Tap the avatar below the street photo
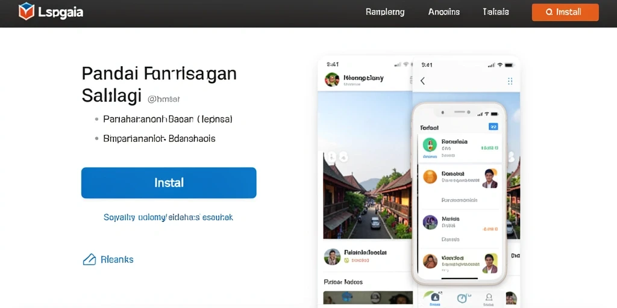Screen dimensions: 617x308 click(332, 257)
